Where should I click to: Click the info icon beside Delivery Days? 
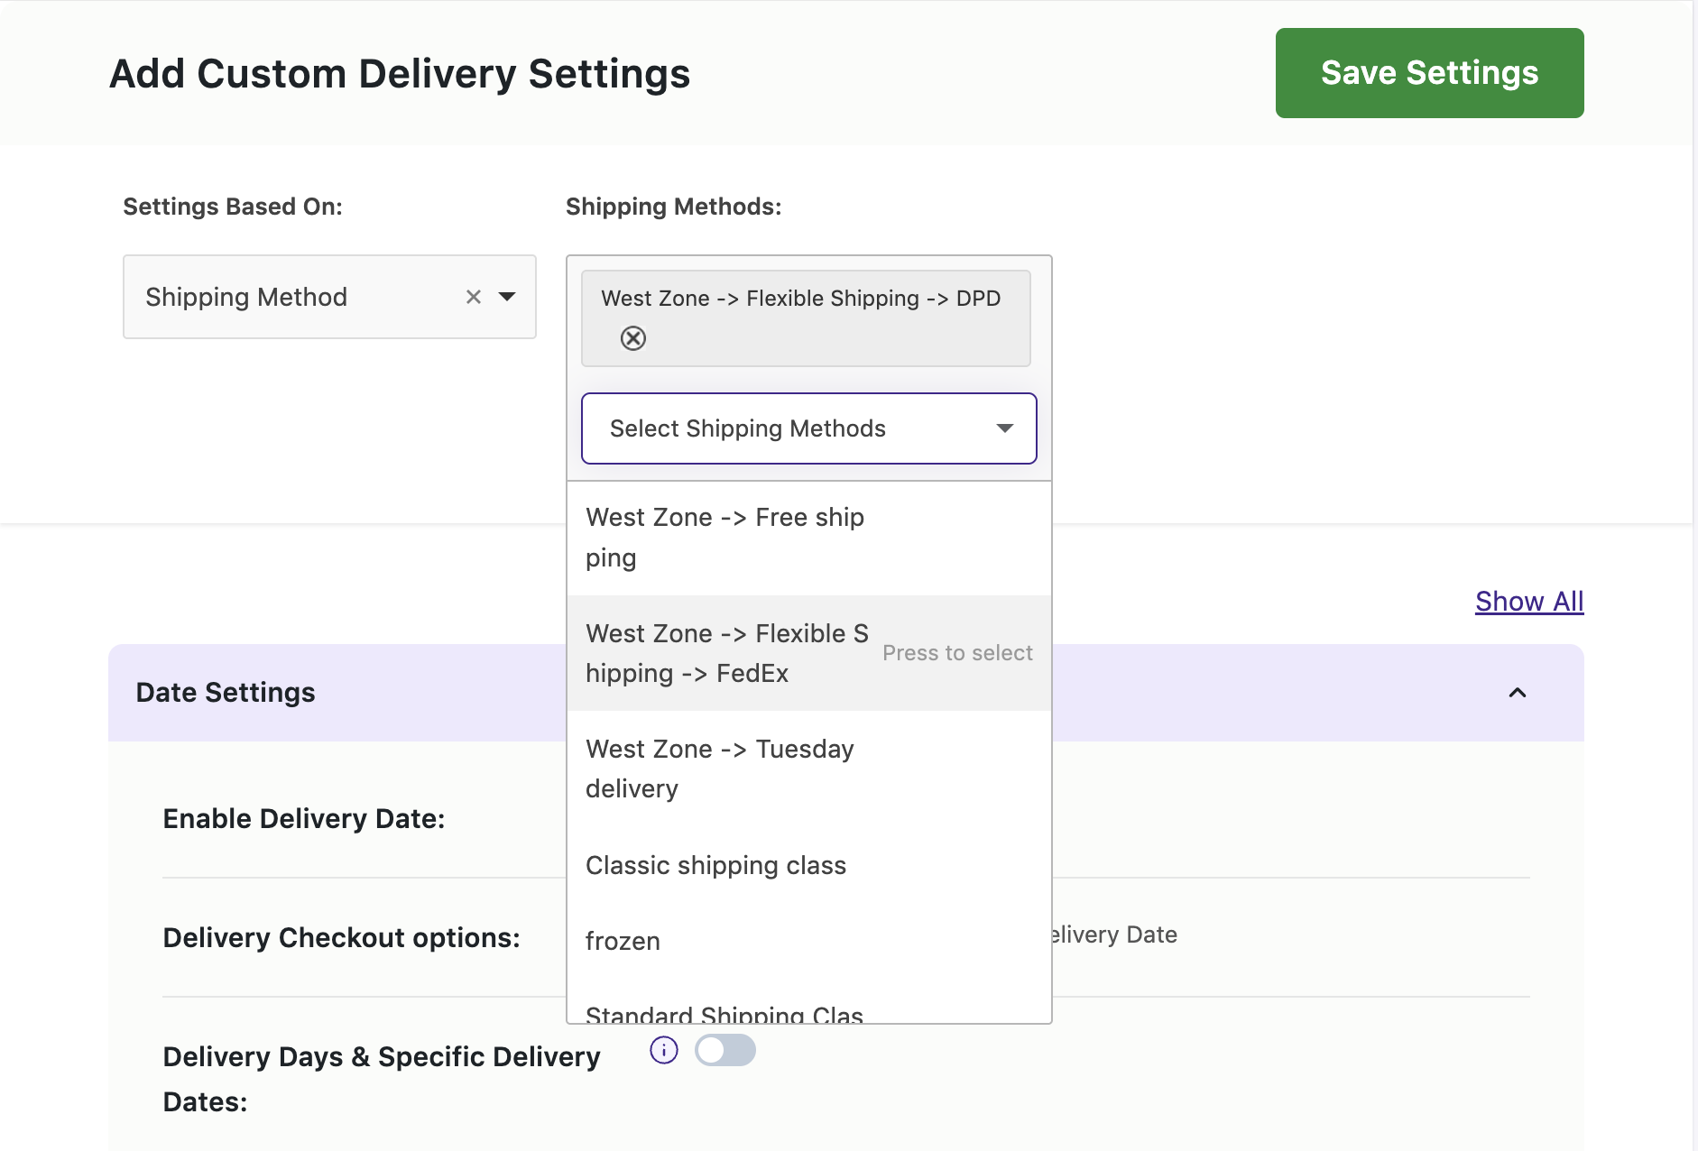coord(664,1050)
